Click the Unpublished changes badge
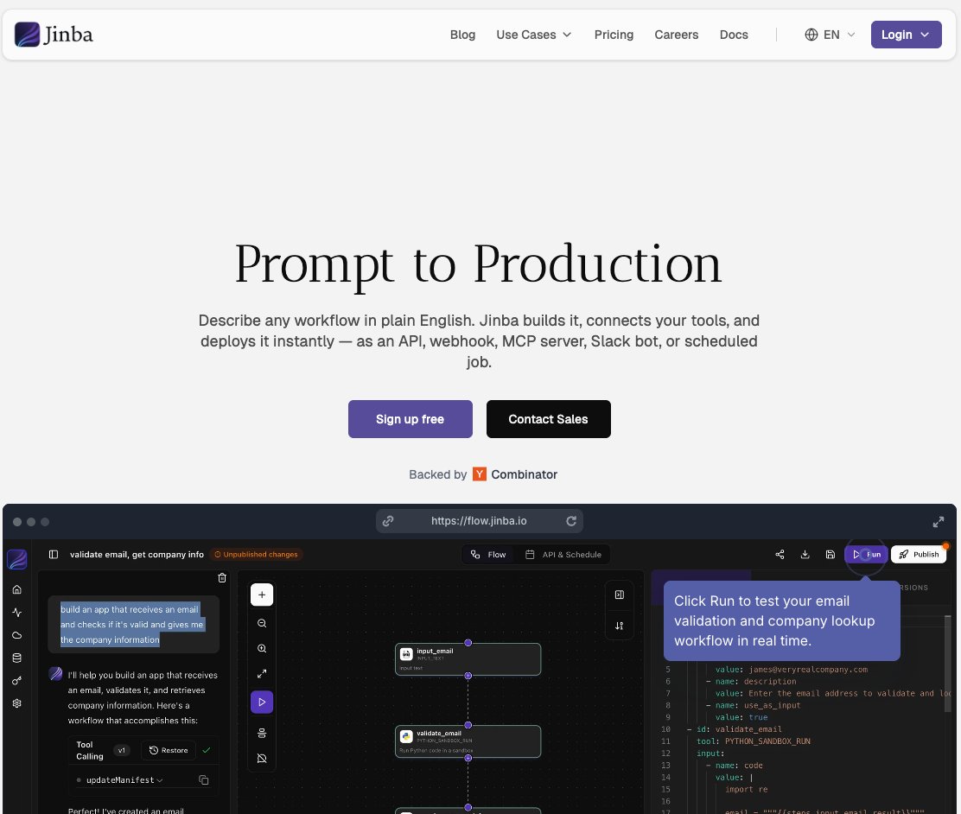Viewport: 961px width, 814px height. 256,554
